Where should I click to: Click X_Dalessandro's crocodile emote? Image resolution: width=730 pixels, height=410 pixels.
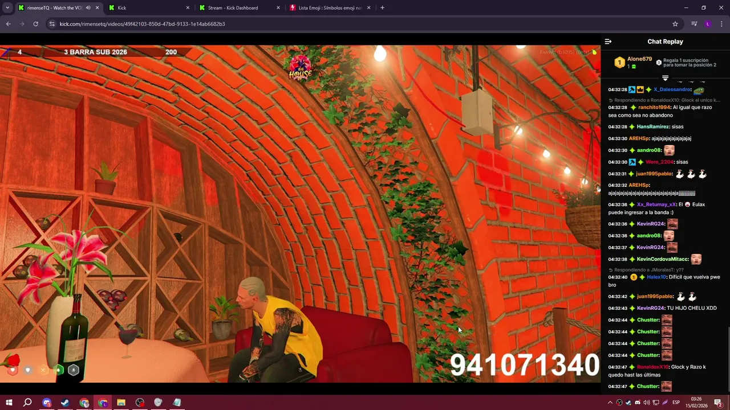point(699,90)
